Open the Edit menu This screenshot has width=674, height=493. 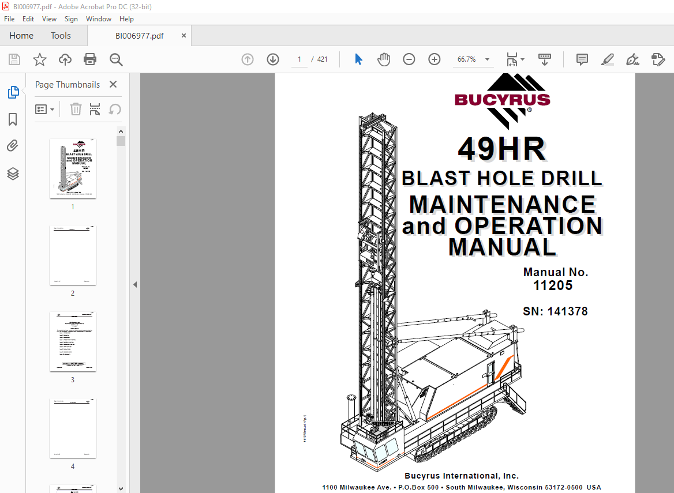click(x=28, y=19)
